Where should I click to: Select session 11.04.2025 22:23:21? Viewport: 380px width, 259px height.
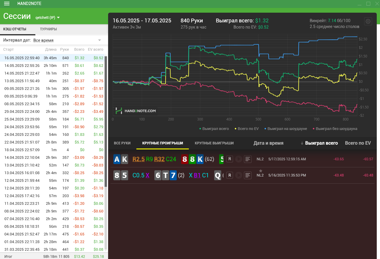point(52,204)
